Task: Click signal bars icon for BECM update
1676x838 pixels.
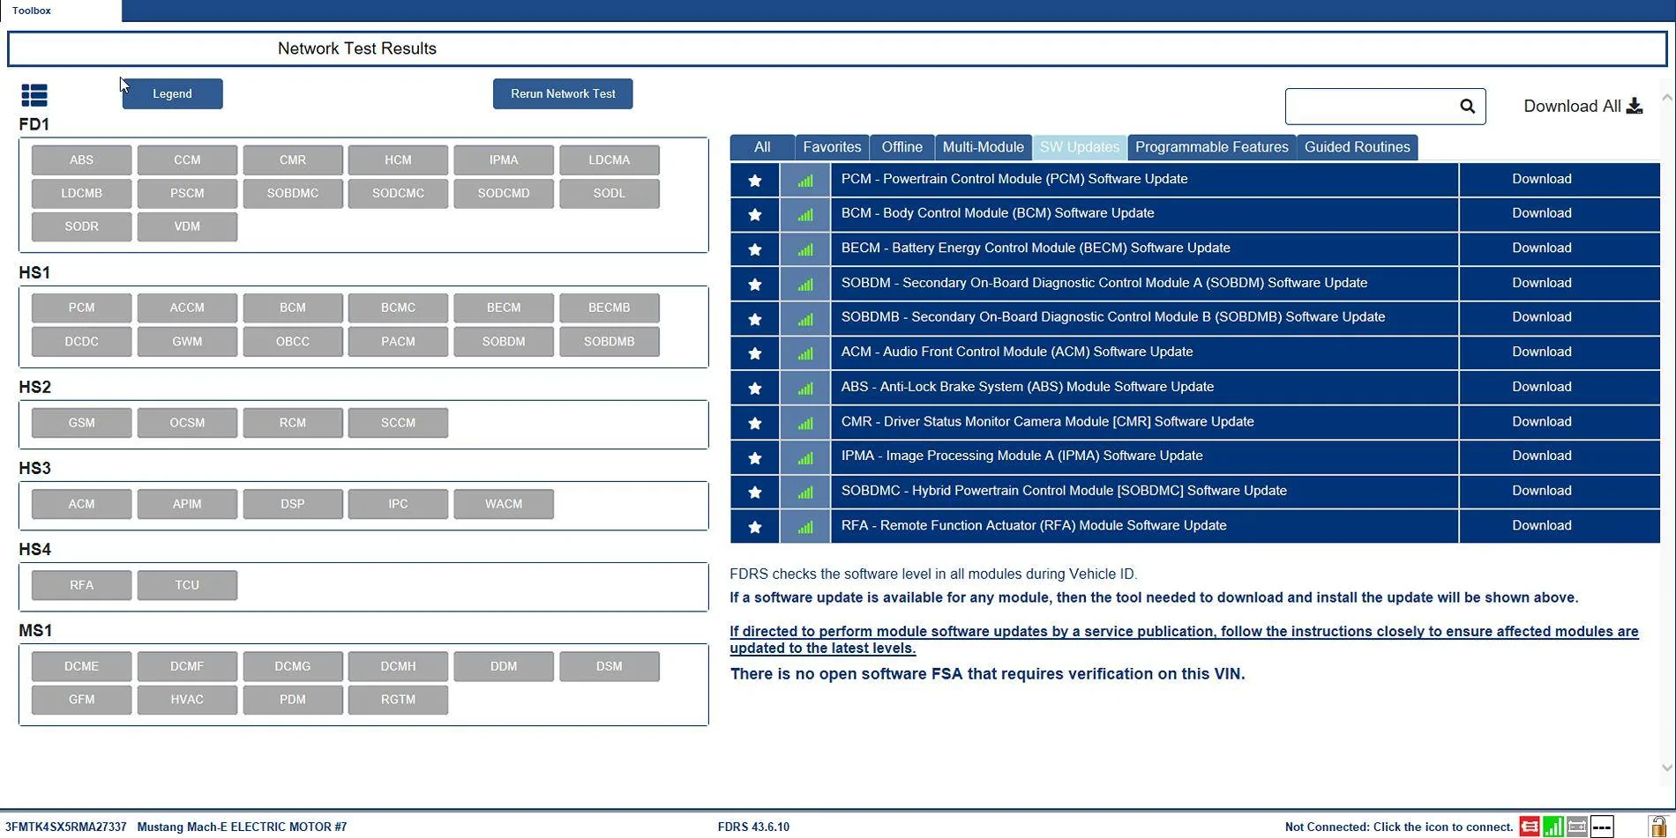Action: click(805, 249)
